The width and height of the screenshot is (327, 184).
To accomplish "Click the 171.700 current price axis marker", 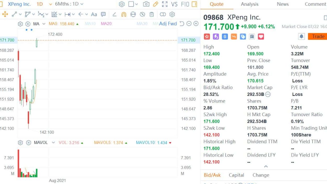I will (x=188, y=40).
